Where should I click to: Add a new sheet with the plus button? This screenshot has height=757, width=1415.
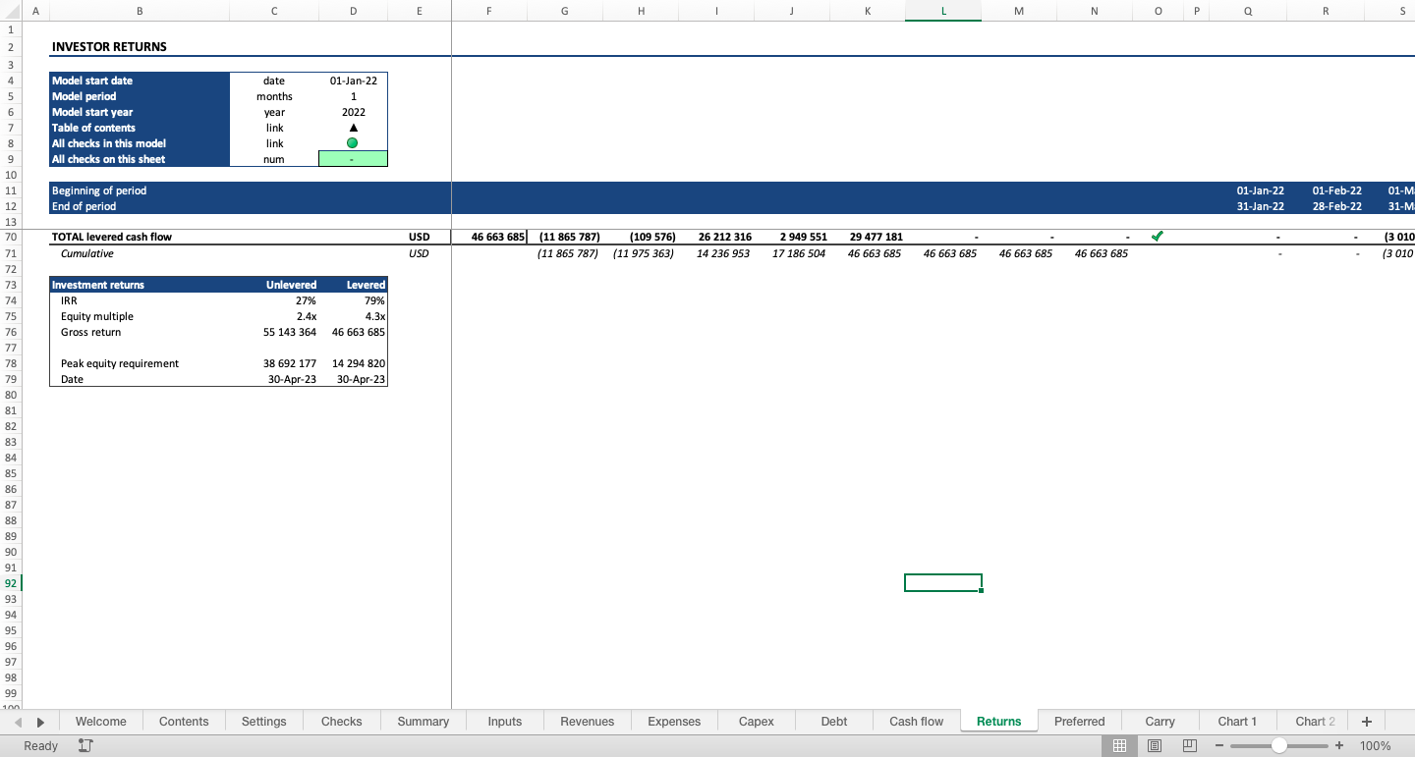pos(1366,721)
